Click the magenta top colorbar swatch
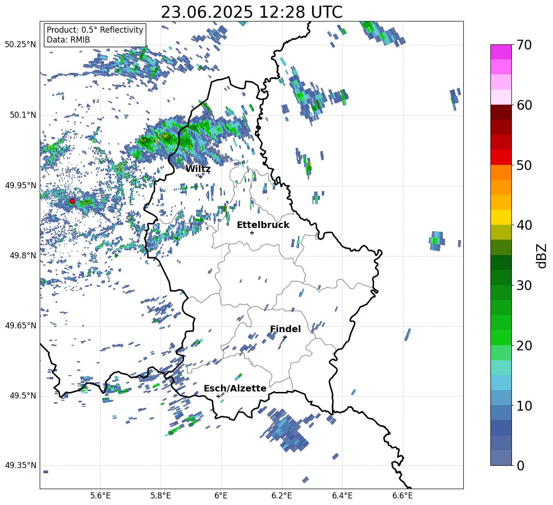The image size is (553, 505). [501, 52]
